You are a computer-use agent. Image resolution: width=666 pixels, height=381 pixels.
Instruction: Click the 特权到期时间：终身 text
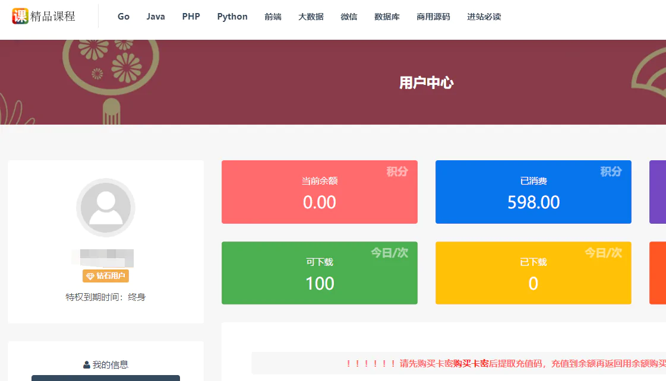point(106,297)
